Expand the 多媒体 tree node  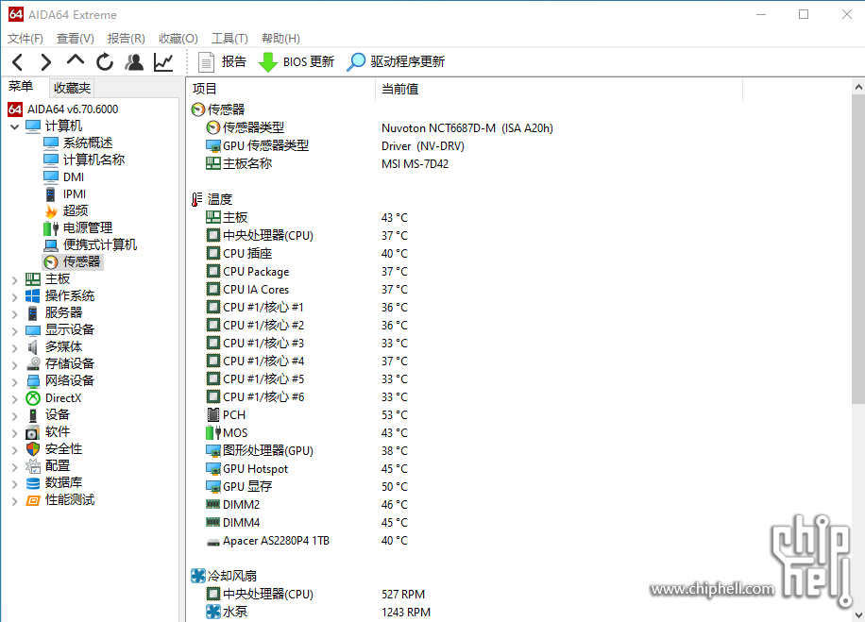(x=15, y=348)
